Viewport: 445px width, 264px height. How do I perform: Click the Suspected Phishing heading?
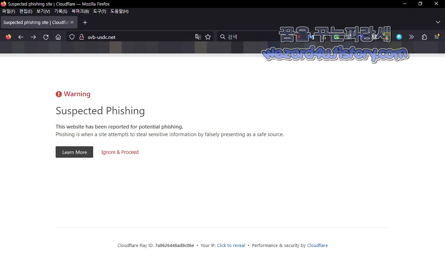(100, 111)
